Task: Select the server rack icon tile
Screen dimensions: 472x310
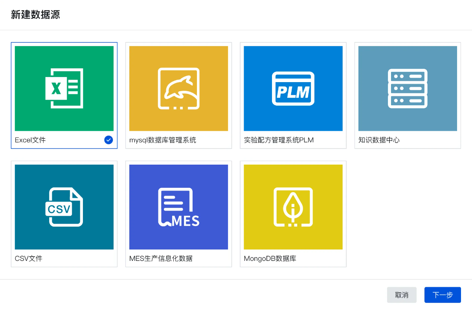Action: click(408, 88)
